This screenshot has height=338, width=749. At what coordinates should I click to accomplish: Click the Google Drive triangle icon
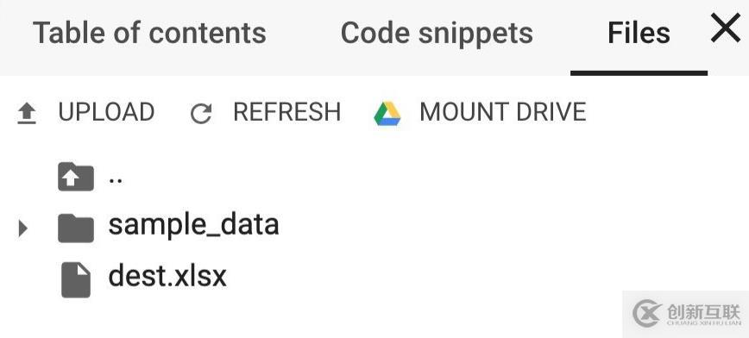click(x=387, y=114)
